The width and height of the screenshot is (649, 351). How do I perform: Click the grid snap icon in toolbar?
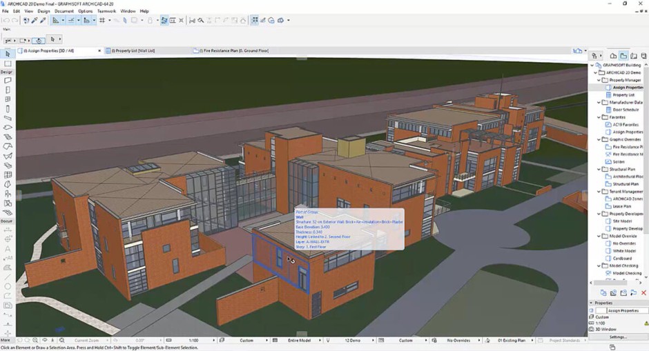pyautogui.click(x=102, y=21)
